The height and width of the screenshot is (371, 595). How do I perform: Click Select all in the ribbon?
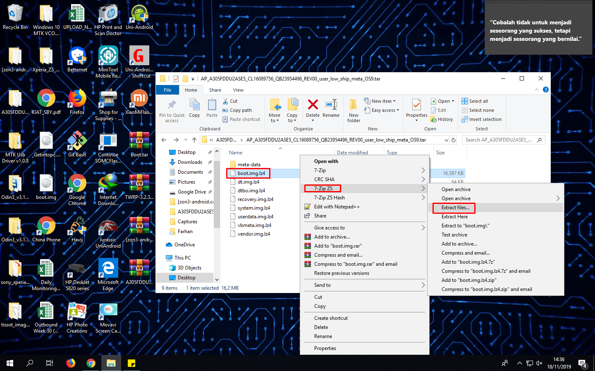475,101
